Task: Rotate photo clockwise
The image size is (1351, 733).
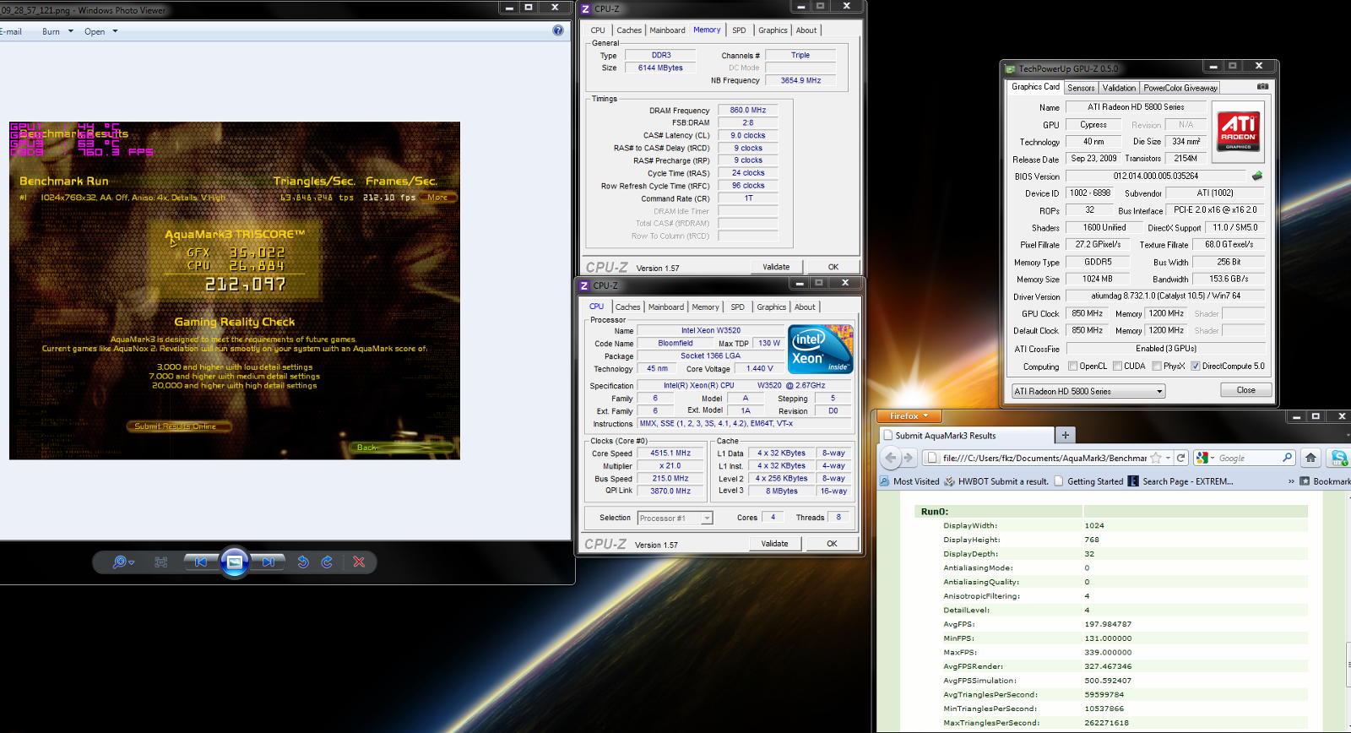Action: point(327,562)
